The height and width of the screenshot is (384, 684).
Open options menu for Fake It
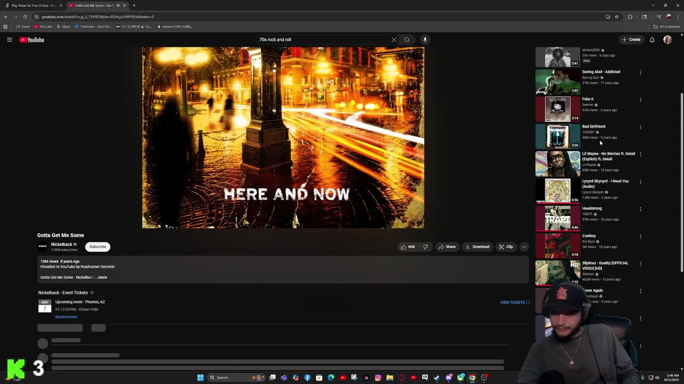click(641, 100)
